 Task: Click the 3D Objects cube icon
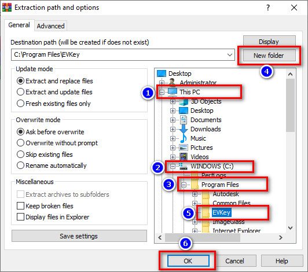(184, 101)
